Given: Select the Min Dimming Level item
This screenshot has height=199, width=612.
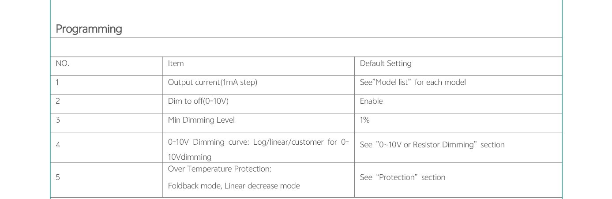Looking at the screenshot, I should click(201, 120).
